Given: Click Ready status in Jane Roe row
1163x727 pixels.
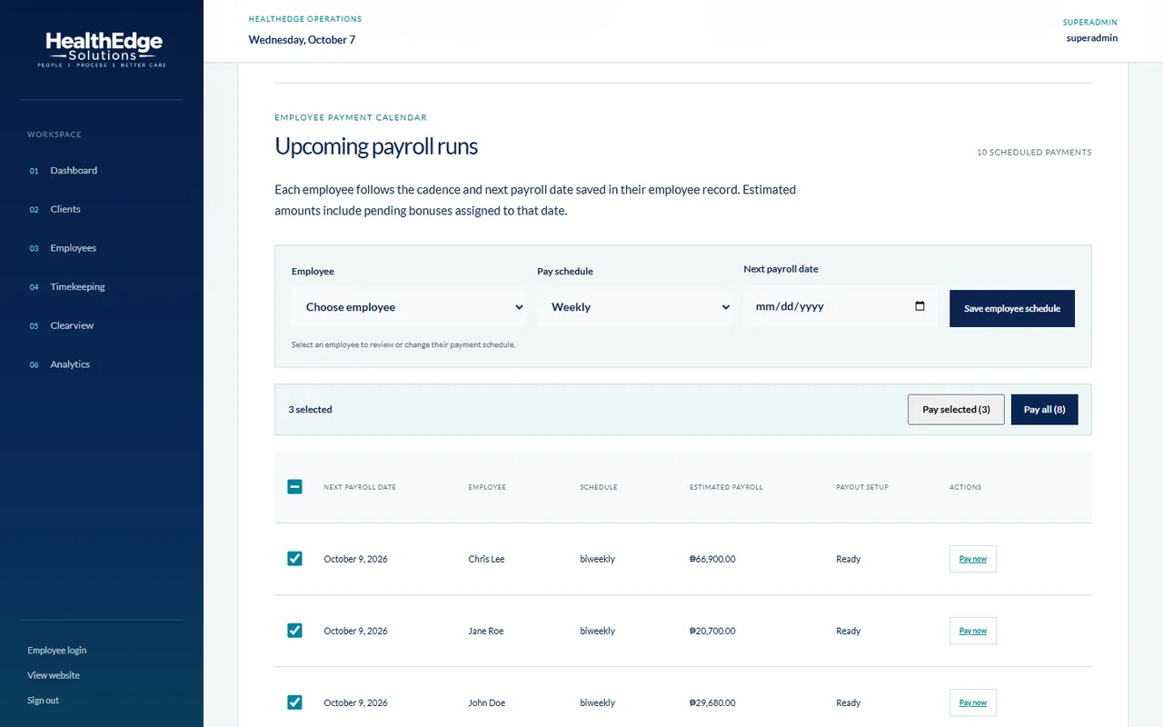Looking at the screenshot, I should (x=848, y=631).
